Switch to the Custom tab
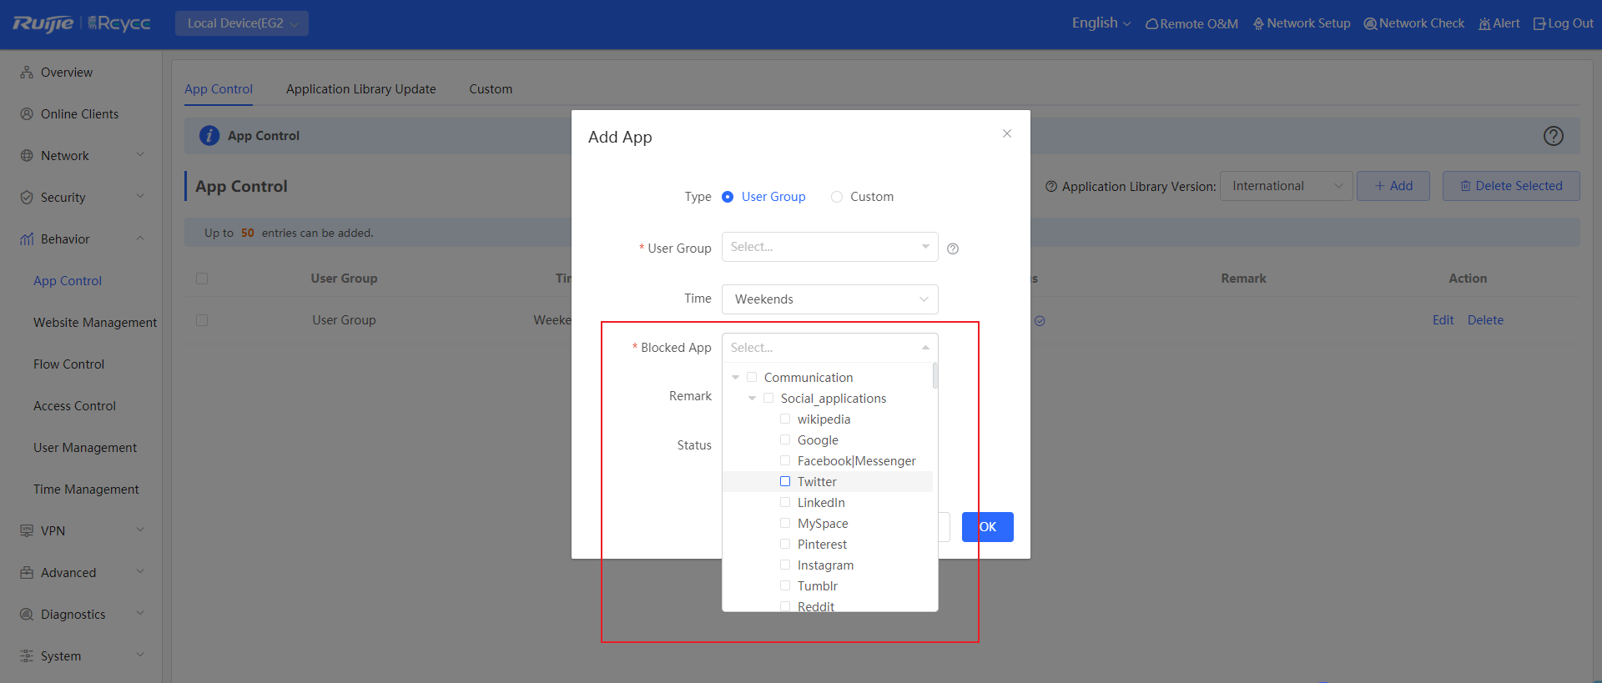The height and width of the screenshot is (683, 1602). coord(491,89)
